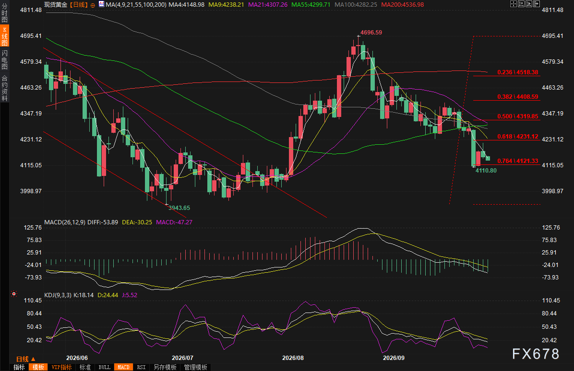Click the yellow MA9:4238.21 label
The width and height of the screenshot is (574, 371).
pyautogui.click(x=226, y=5)
